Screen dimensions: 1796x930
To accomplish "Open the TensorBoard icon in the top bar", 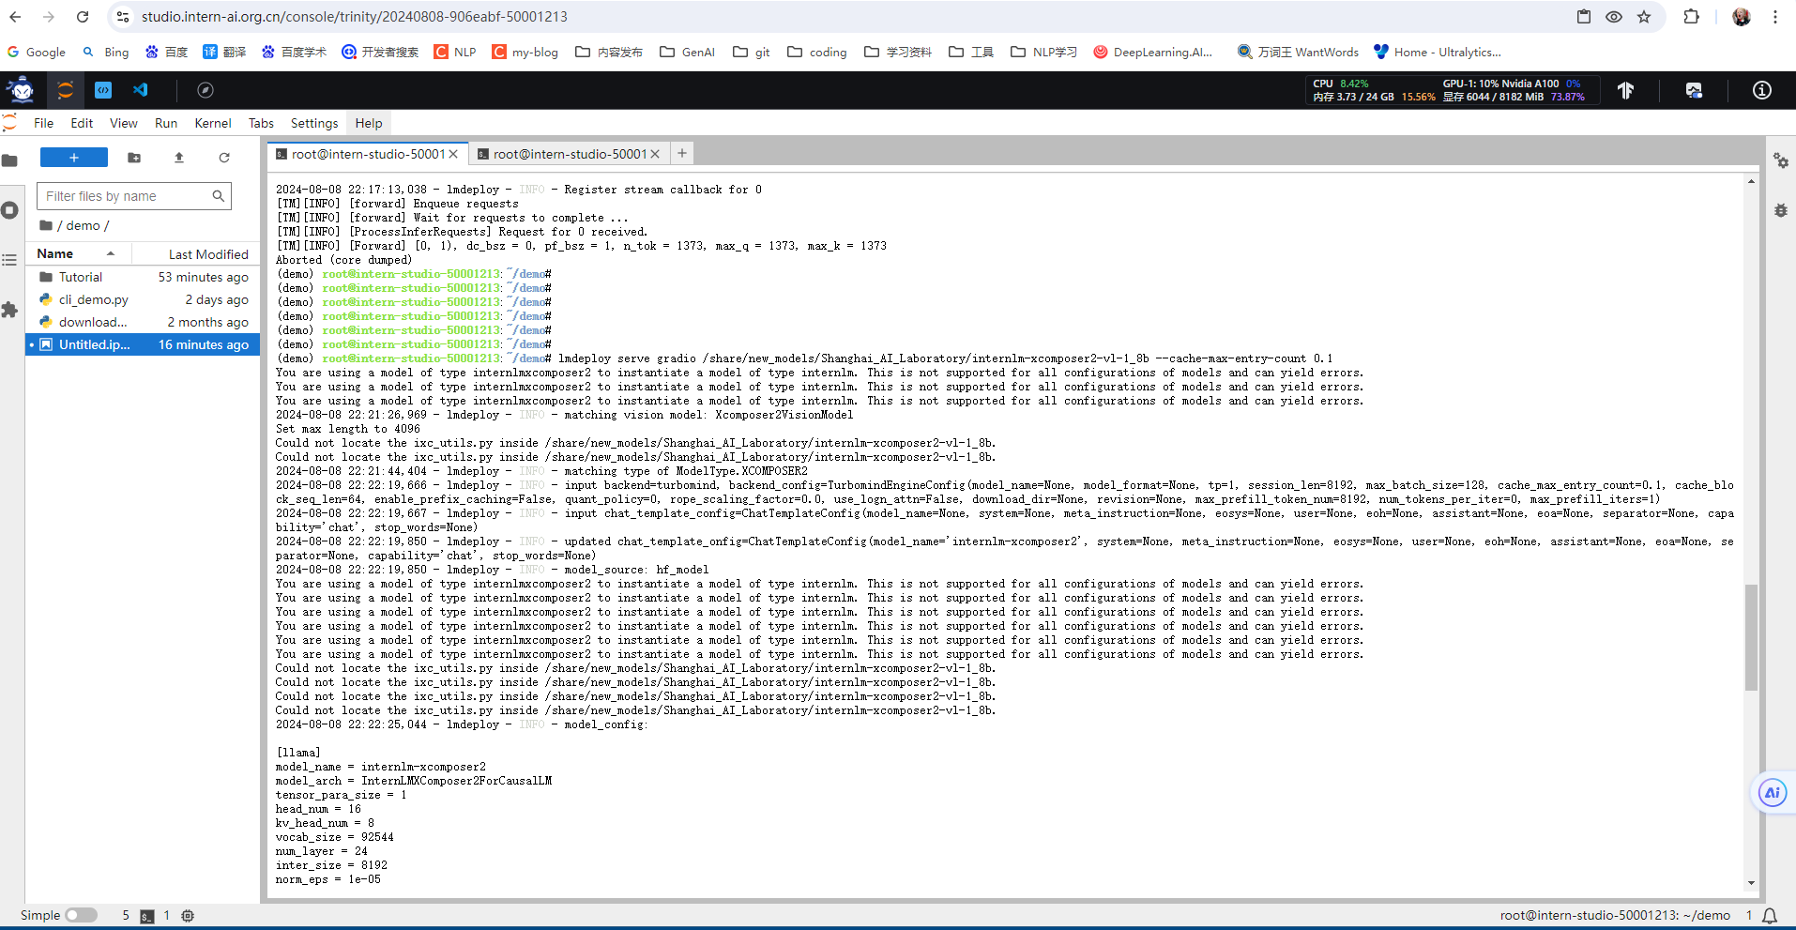I will (x=1625, y=90).
